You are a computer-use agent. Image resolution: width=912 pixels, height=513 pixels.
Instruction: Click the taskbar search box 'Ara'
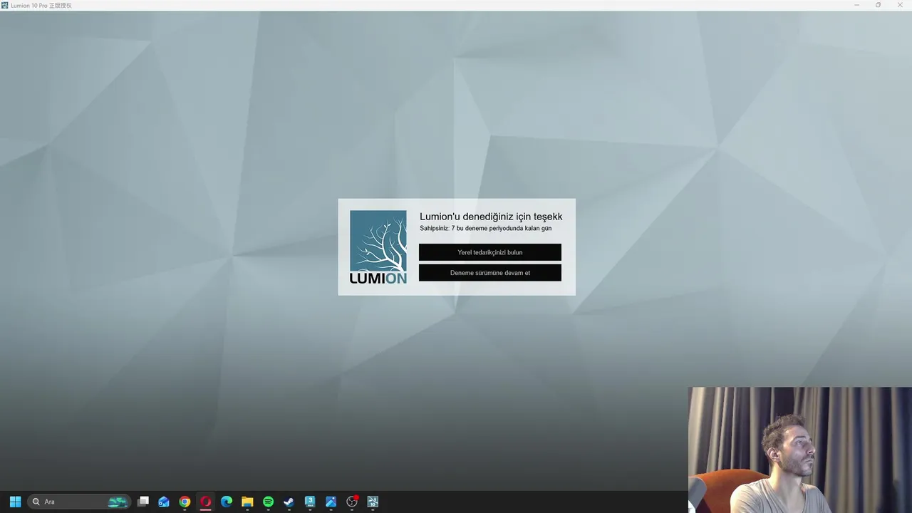[79, 502]
